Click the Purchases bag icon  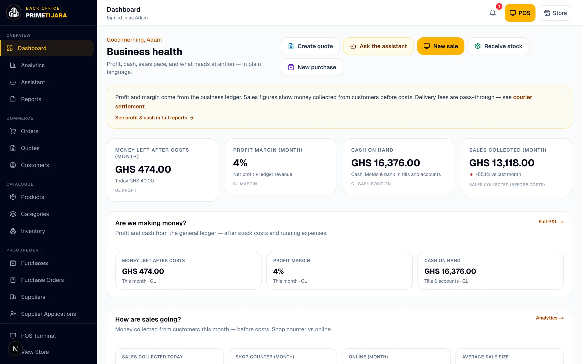[x=13, y=263]
